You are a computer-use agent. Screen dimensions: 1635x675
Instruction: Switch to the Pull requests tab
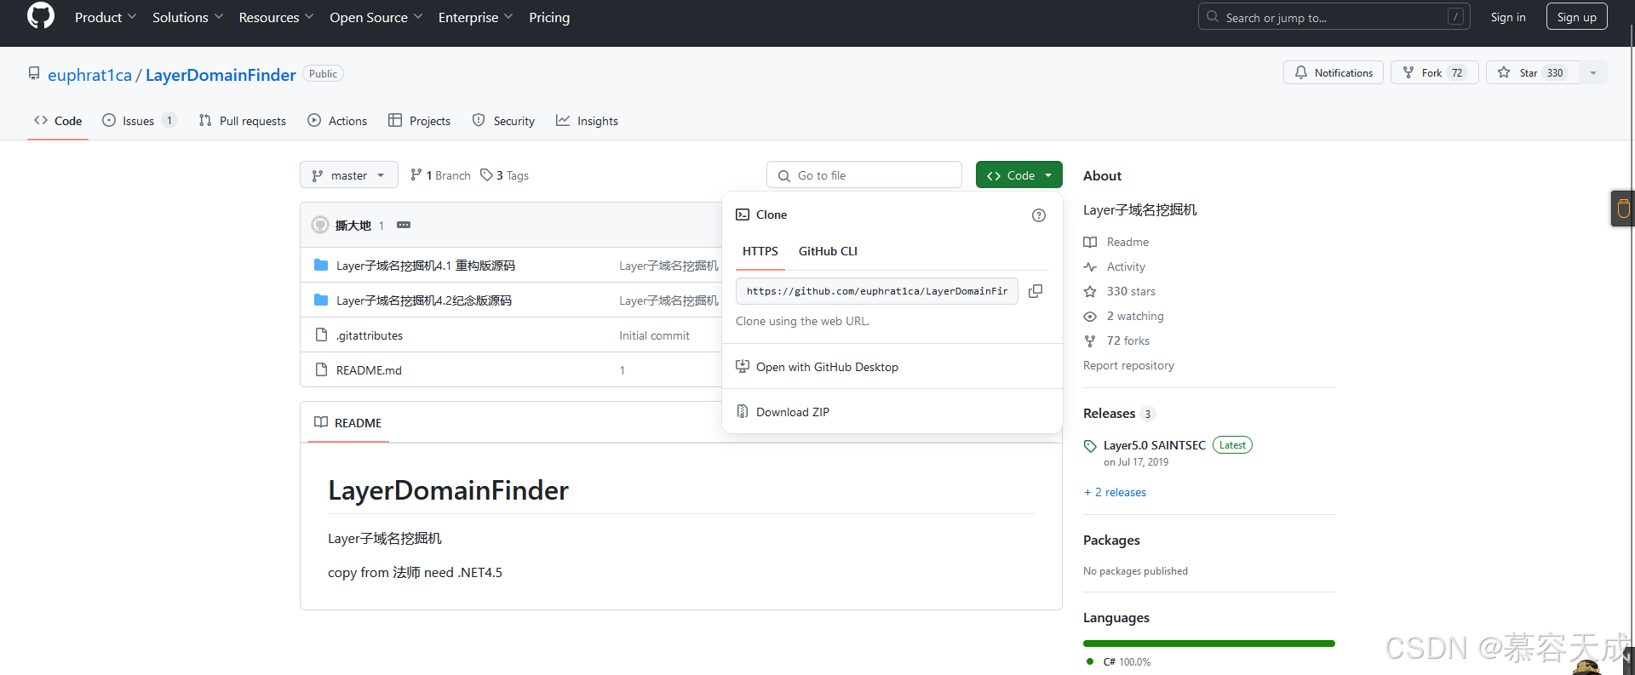[243, 121]
